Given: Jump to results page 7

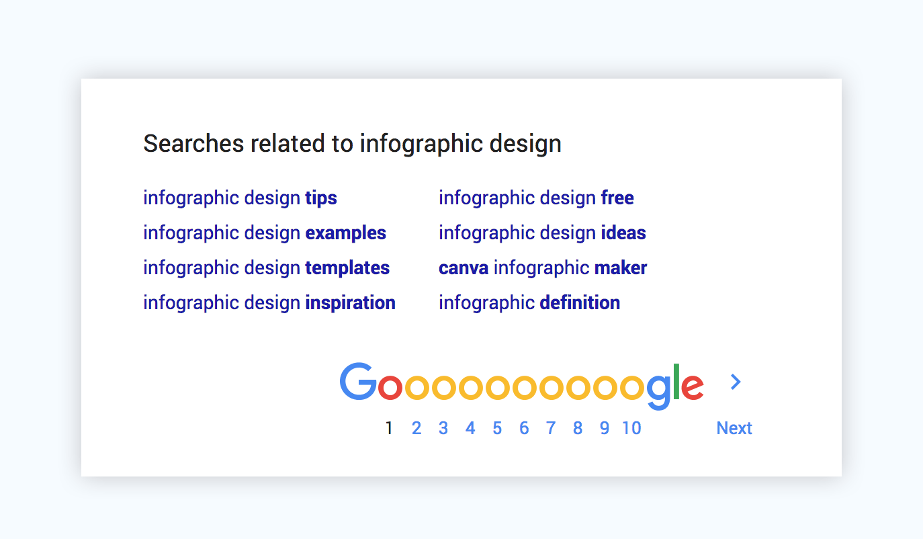Looking at the screenshot, I should click(x=551, y=428).
